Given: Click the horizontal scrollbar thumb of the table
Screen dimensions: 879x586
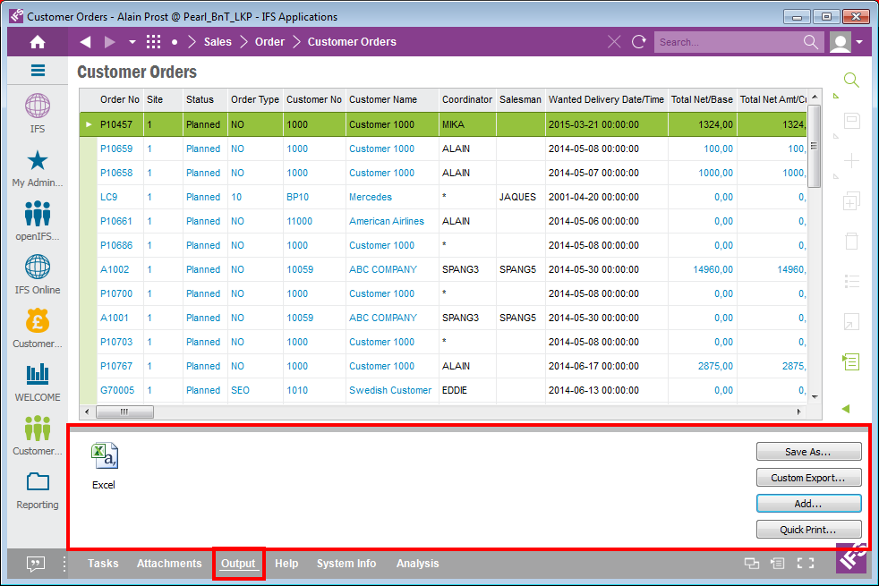Looking at the screenshot, I should pos(124,412).
